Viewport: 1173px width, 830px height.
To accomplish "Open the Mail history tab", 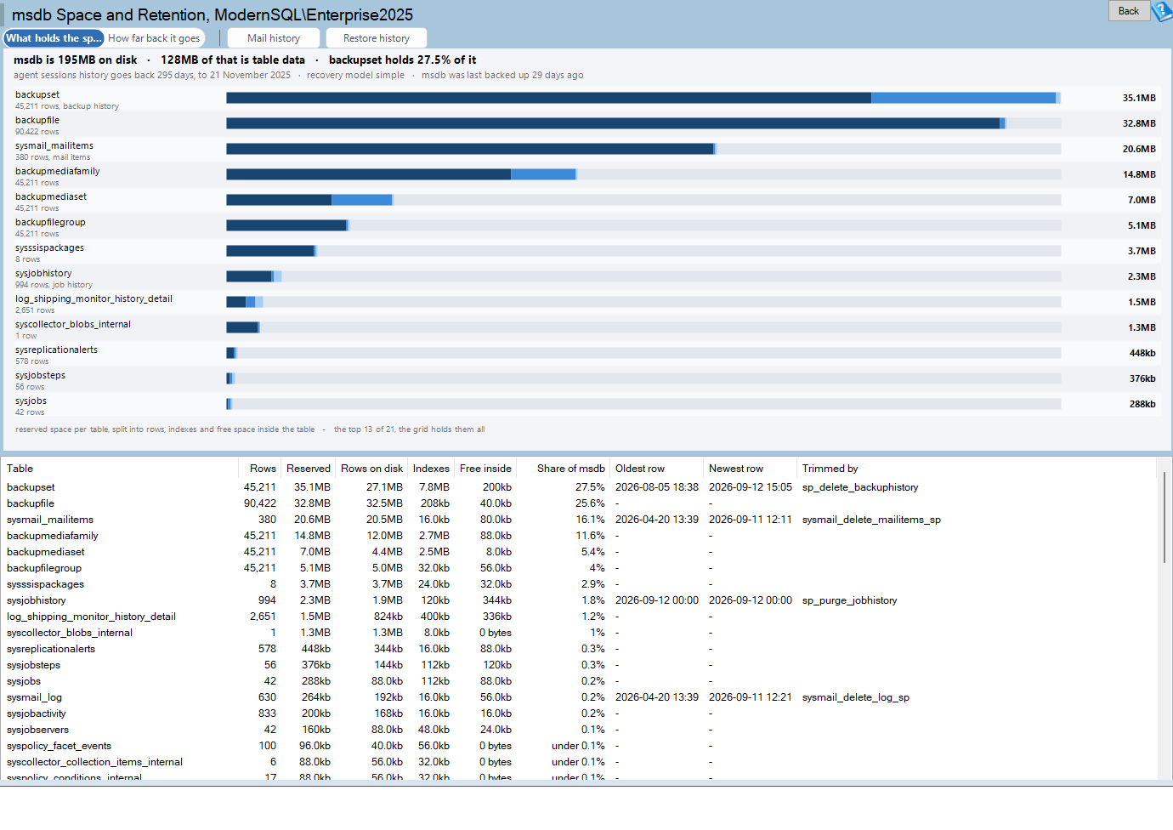I will point(274,38).
